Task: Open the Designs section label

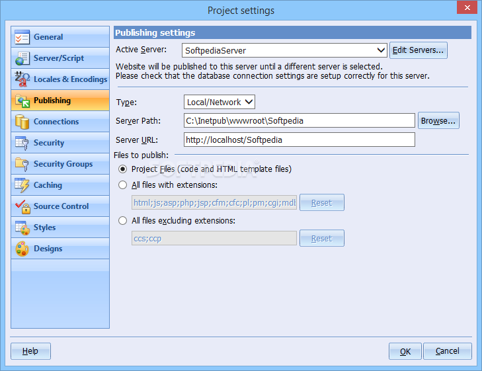Action: [48, 249]
